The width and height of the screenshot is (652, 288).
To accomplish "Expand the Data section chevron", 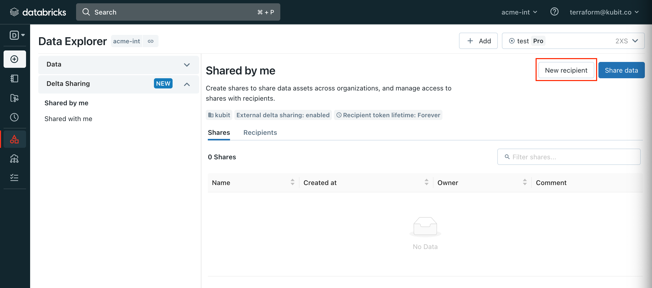I will pyautogui.click(x=187, y=65).
